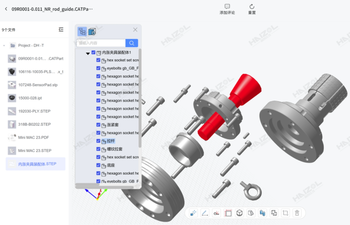
Task: Select the distance measure line tool
Action: click(x=204, y=213)
